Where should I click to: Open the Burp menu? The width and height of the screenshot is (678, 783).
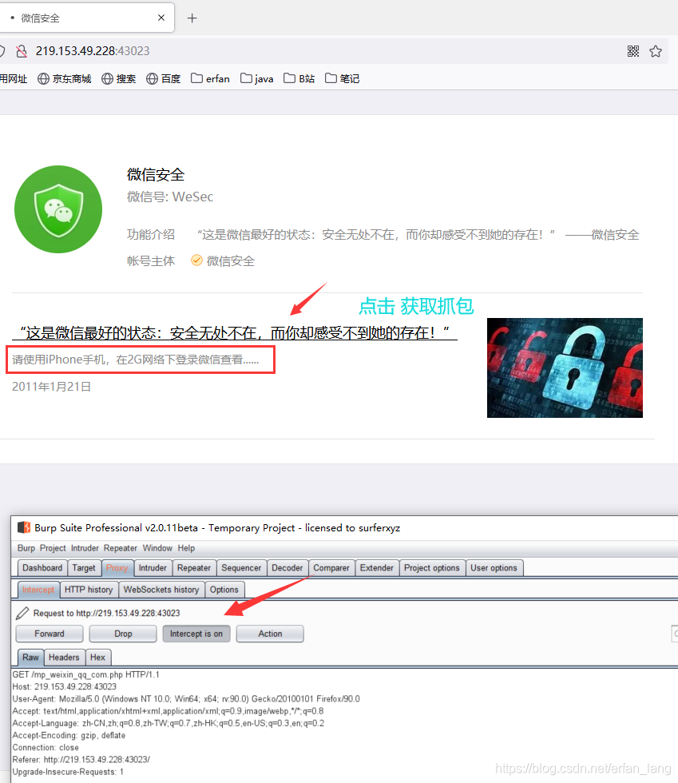26,548
